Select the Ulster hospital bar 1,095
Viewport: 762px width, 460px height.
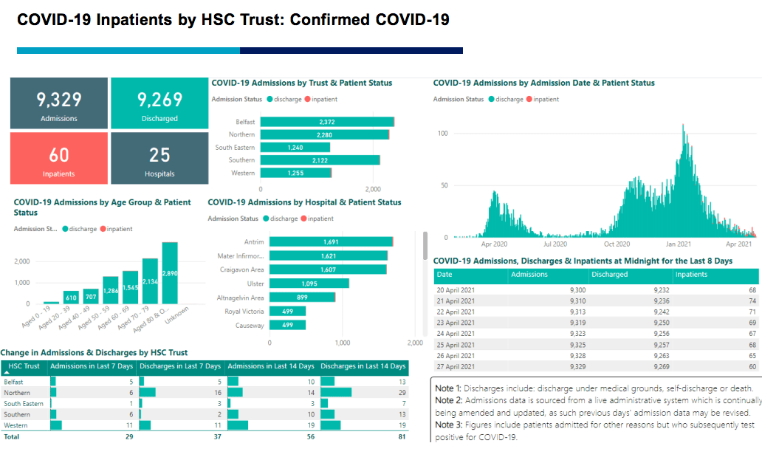pos(309,284)
